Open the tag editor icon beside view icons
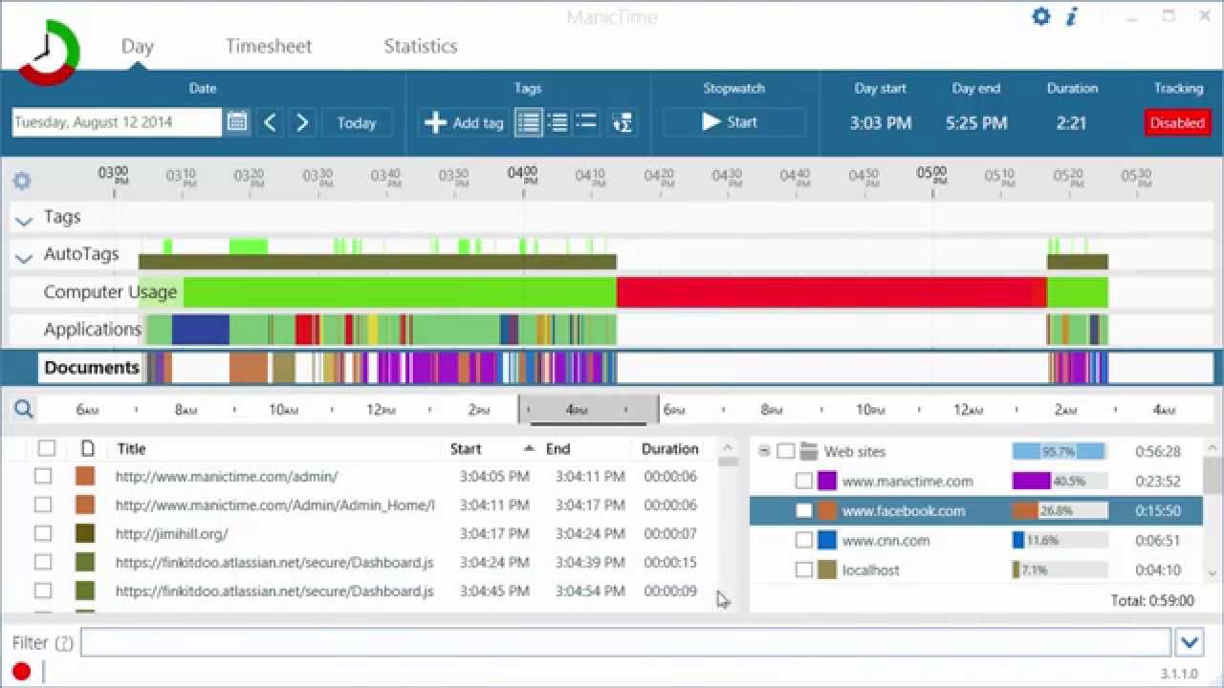Image resolution: width=1224 pixels, height=688 pixels. (x=623, y=122)
